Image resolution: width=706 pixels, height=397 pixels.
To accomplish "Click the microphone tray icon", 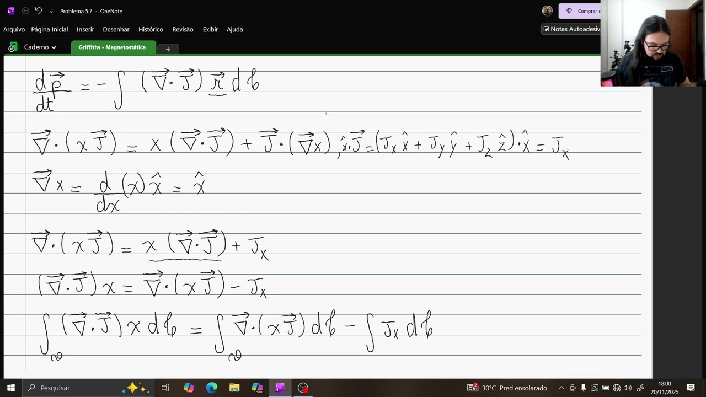I will 583,388.
